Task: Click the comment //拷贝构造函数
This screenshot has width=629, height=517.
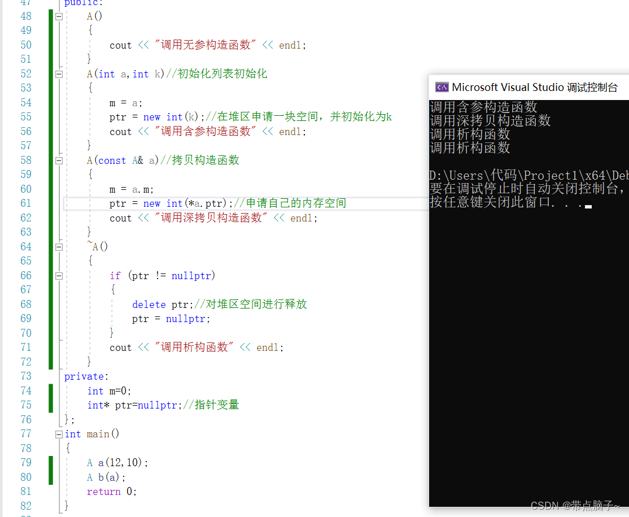Action: coord(200,160)
